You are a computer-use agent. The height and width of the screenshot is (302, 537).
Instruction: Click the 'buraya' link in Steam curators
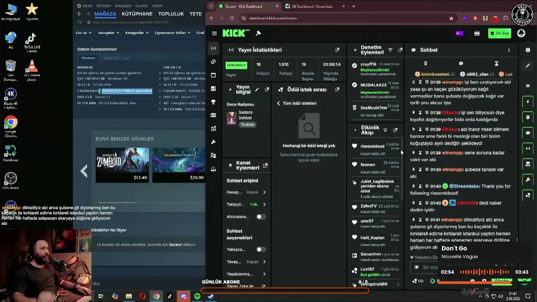pyautogui.click(x=175, y=245)
